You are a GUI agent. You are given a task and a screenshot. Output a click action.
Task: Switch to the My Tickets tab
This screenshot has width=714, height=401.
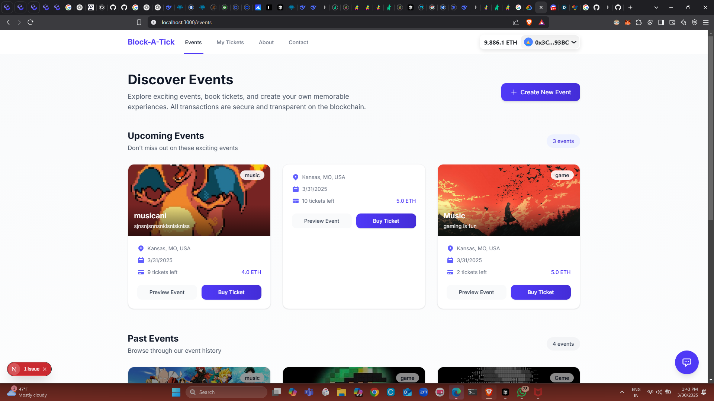230,42
